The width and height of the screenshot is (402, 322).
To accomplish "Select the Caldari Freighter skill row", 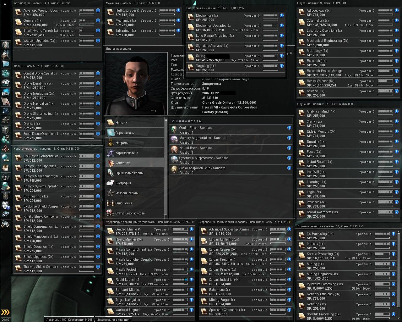I will coord(246,262).
